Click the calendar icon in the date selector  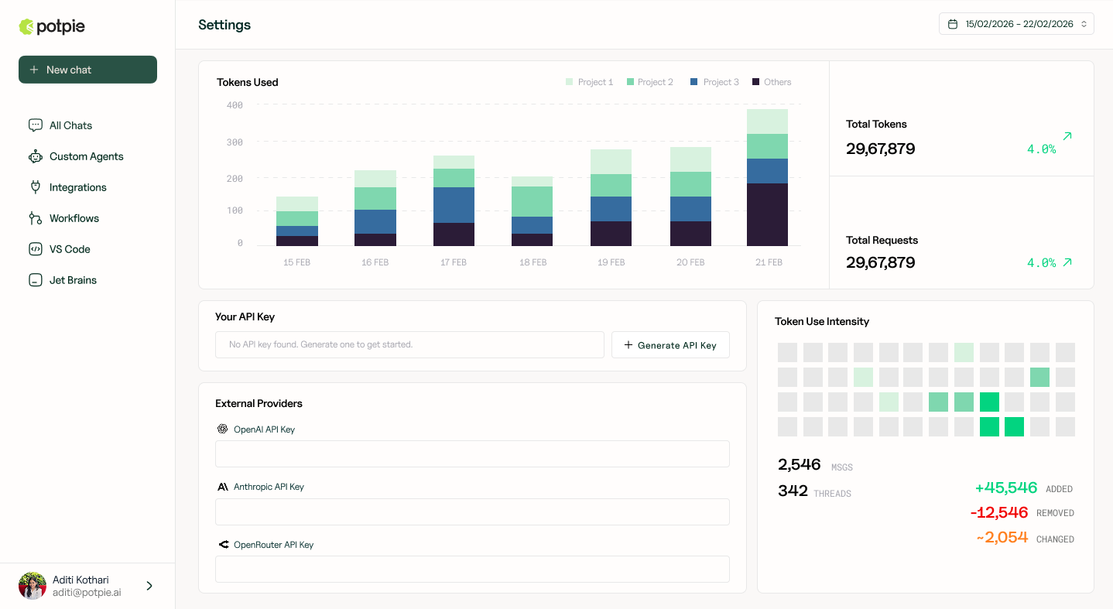click(953, 23)
